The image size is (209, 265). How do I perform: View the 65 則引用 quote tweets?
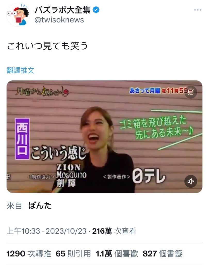tap(73, 254)
